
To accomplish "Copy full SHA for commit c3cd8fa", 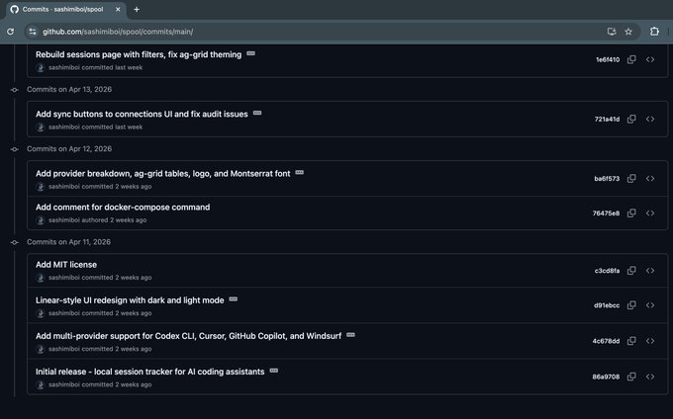I will click(x=631, y=271).
